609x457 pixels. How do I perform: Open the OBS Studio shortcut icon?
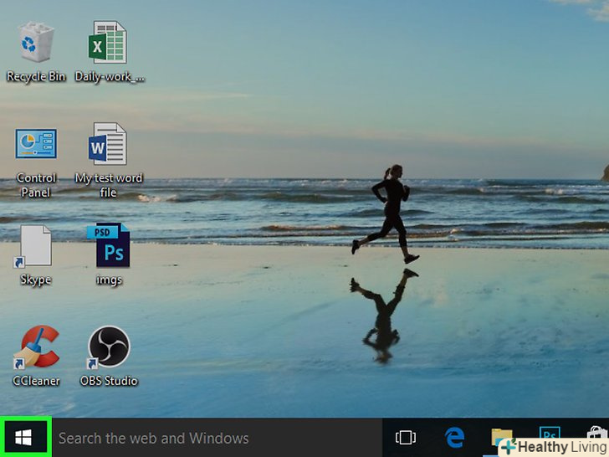point(109,347)
